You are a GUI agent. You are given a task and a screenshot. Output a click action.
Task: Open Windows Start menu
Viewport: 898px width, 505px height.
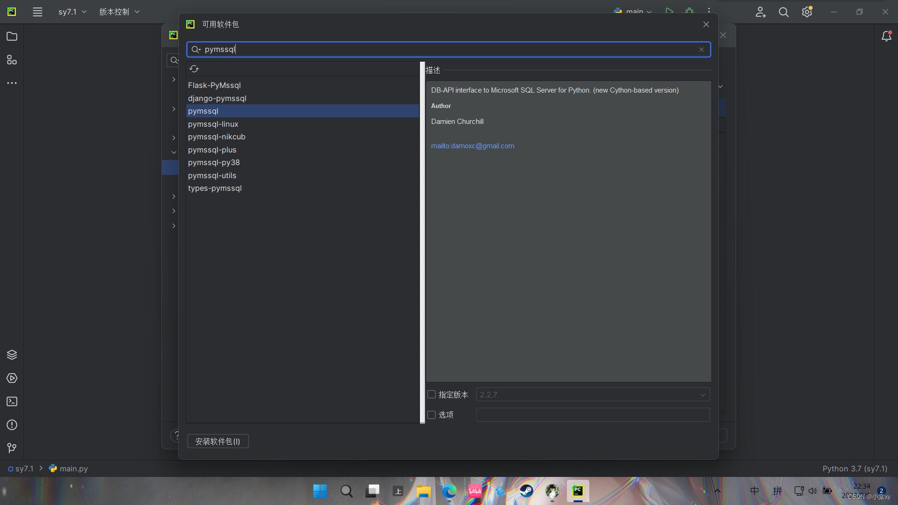pyautogui.click(x=320, y=491)
